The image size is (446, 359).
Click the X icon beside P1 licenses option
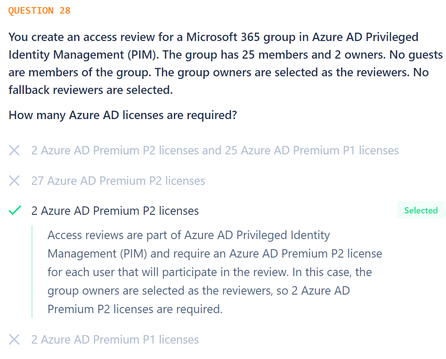point(14,339)
